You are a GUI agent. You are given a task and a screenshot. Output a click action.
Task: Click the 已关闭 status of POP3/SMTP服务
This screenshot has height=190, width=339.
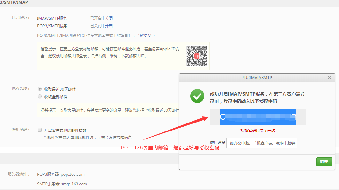(x=96, y=26)
